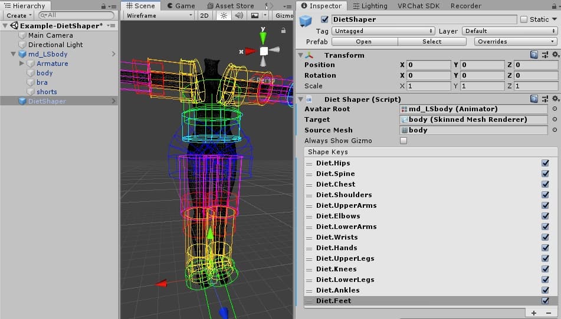
Task: Click the prefab Open button
Action: tap(364, 42)
